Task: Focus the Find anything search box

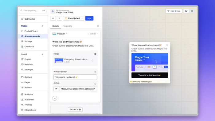Action: (33, 10)
